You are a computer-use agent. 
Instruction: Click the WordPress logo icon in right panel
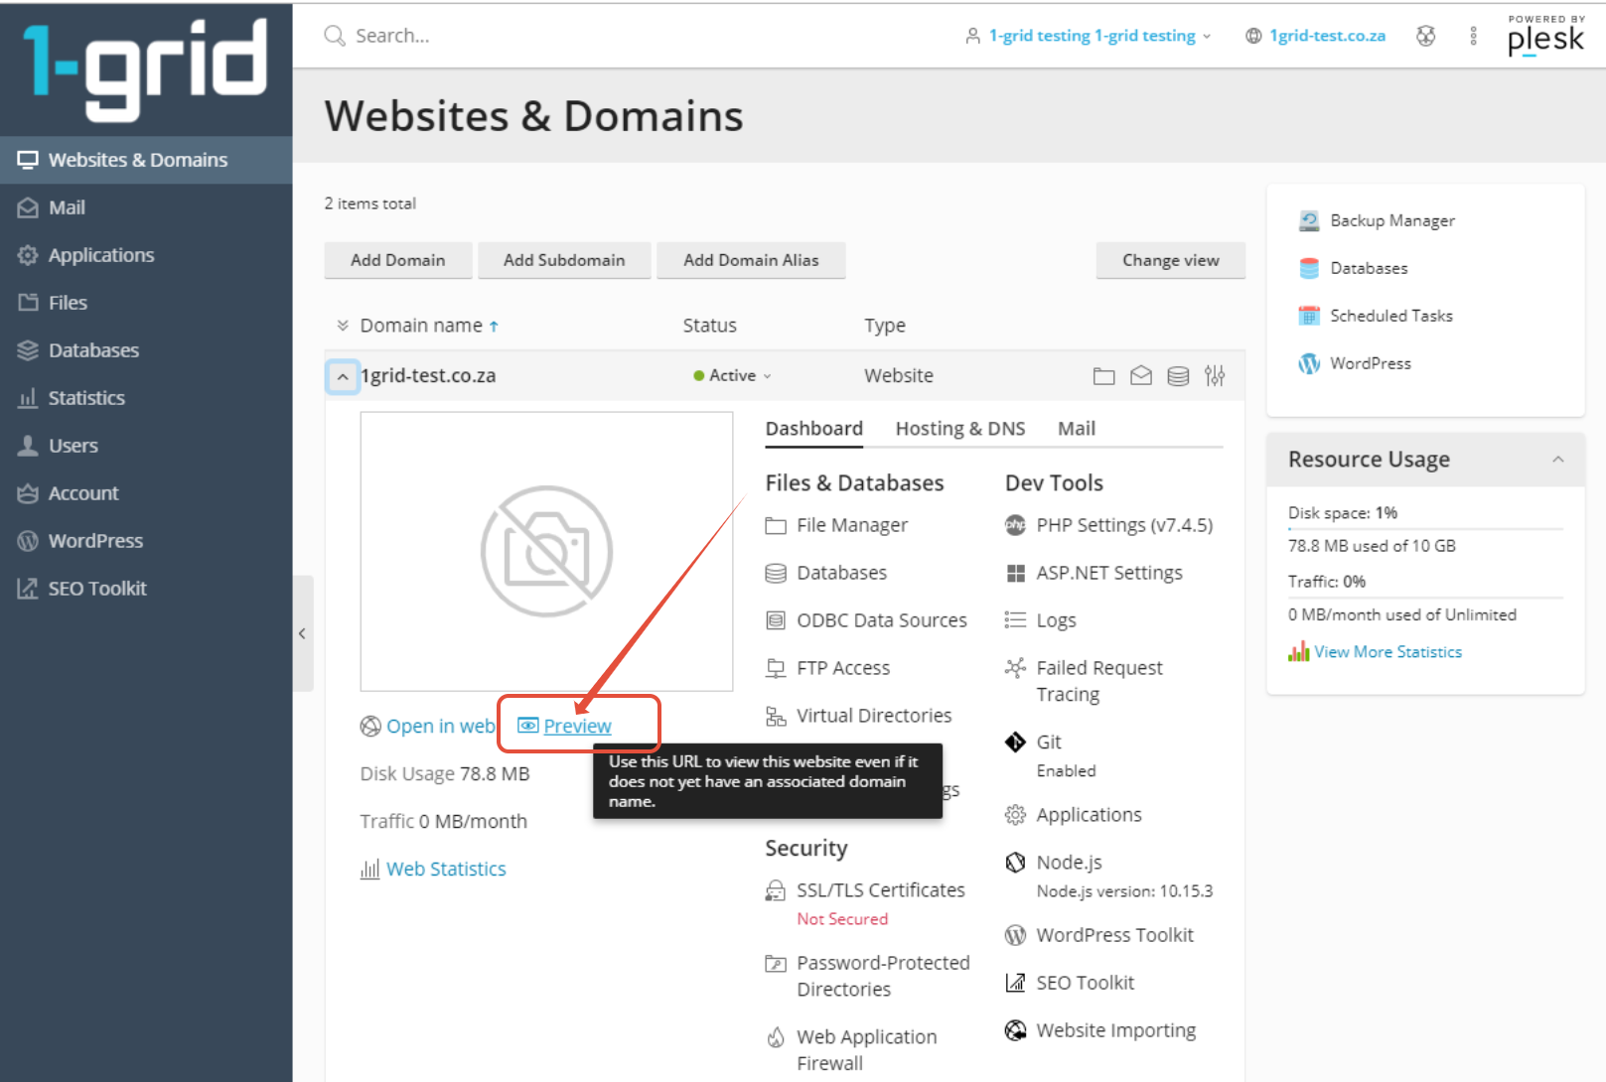click(x=1309, y=363)
